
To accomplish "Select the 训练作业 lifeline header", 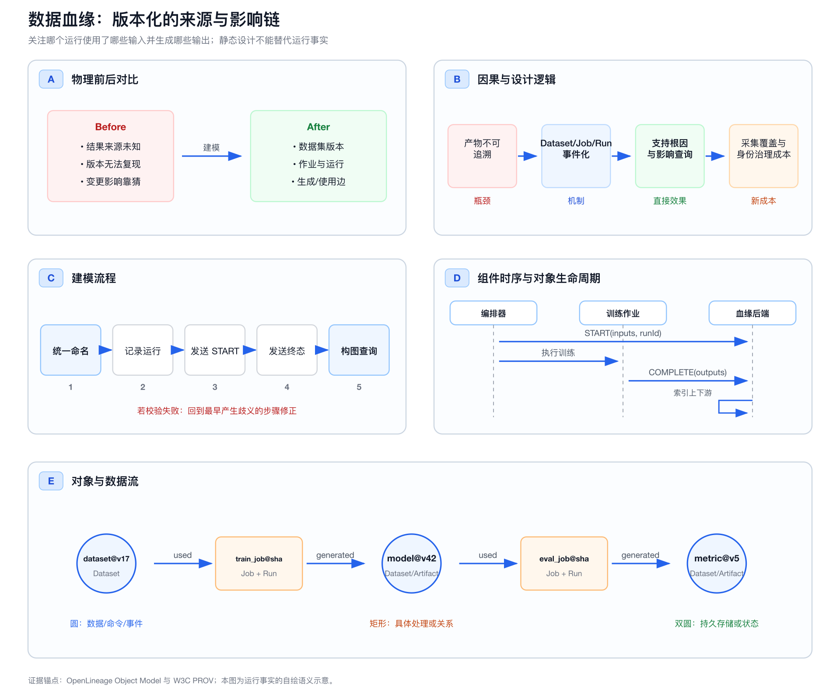I will [x=623, y=313].
